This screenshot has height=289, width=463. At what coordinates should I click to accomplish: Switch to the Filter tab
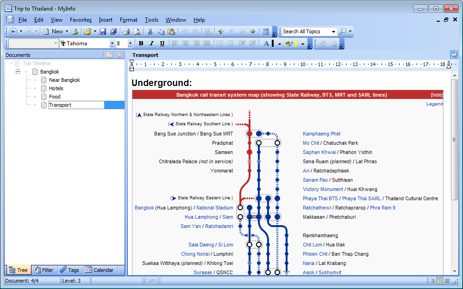tap(44, 270)
